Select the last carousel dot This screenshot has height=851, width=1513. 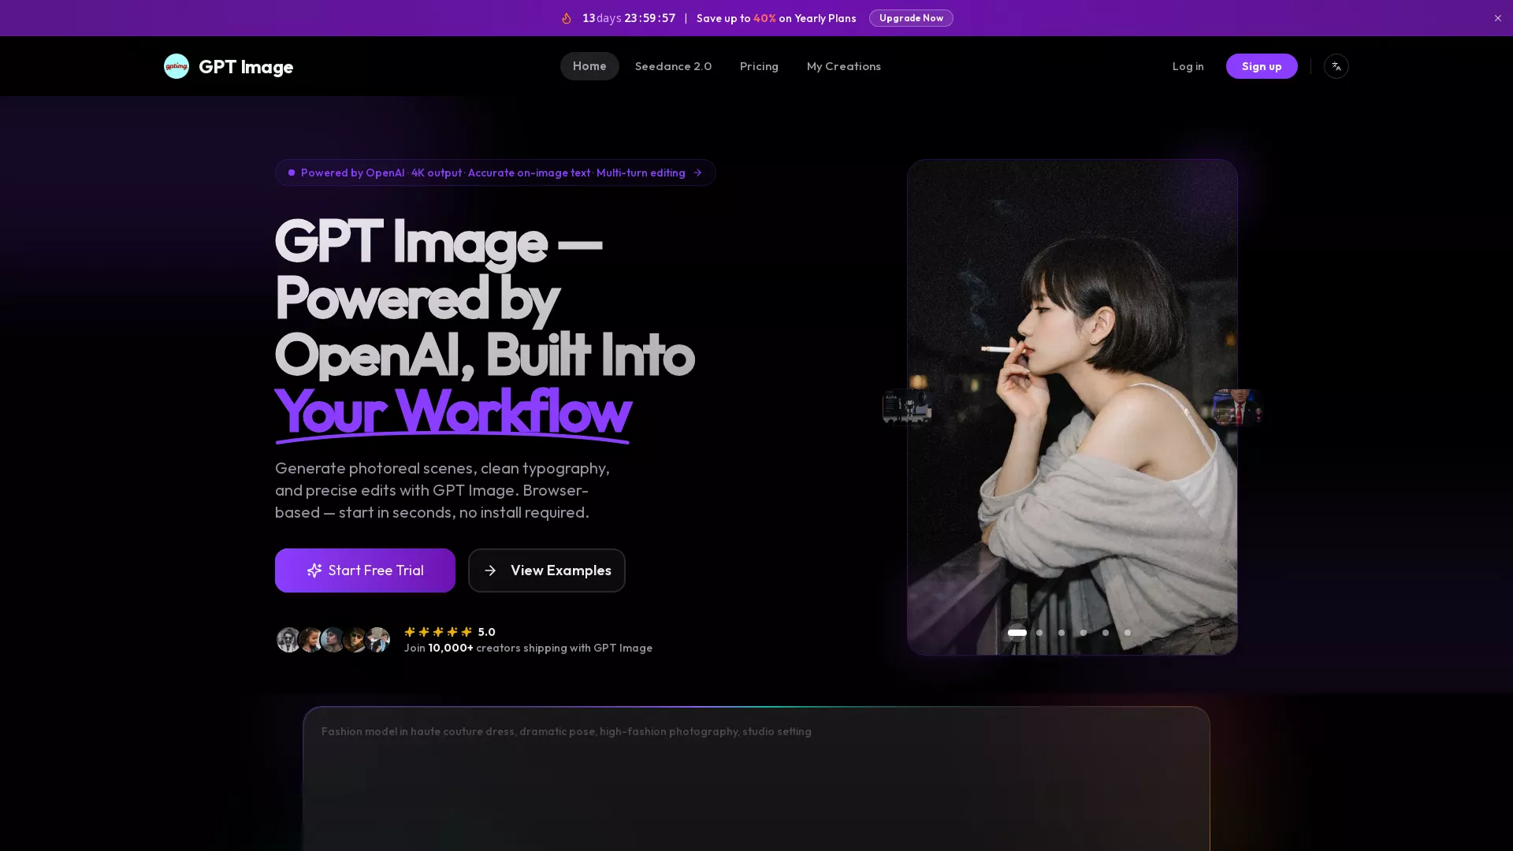[1127, 633]
